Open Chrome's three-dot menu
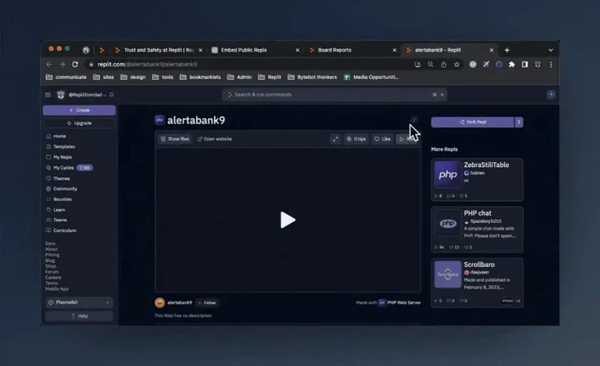Screen dimensions: 600x366 click(x=551, y=65)
